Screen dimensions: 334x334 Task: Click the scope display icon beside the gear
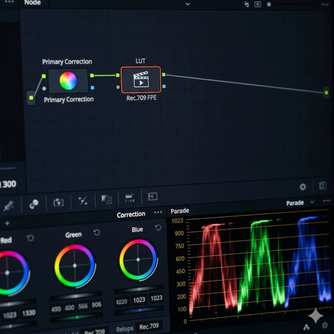[306, 327]
